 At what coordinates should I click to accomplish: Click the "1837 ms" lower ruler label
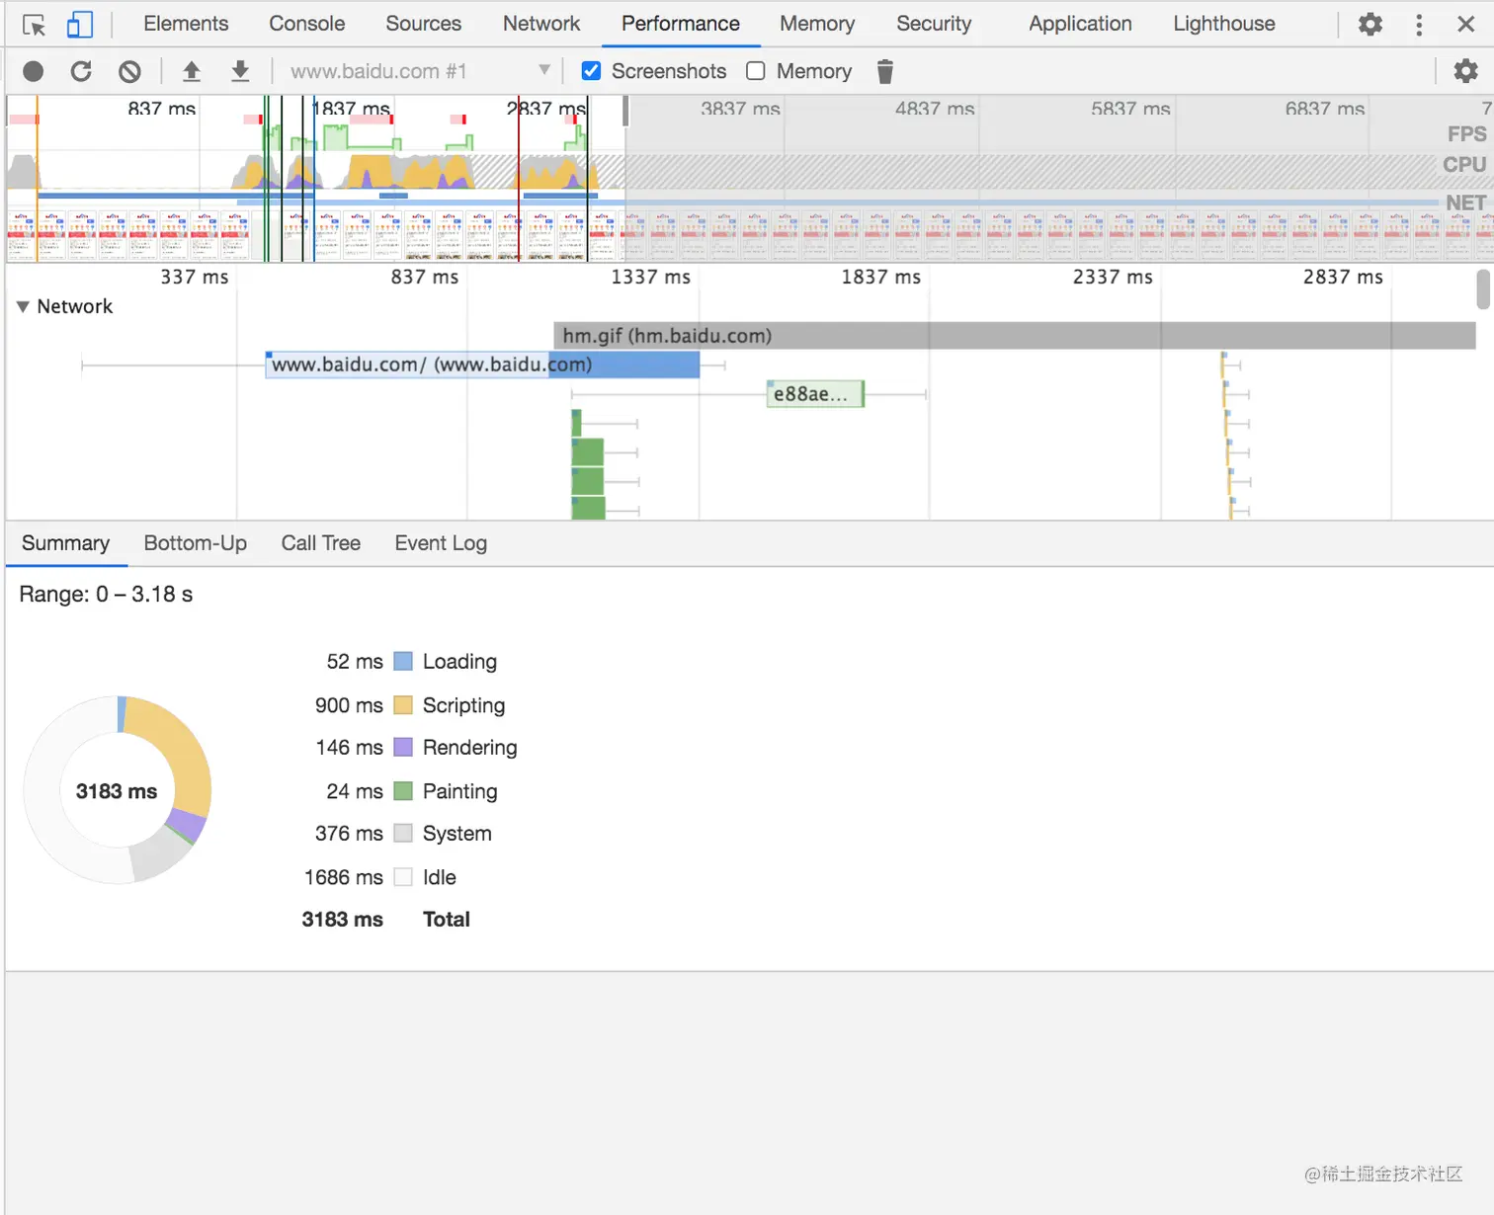[880, 278]
